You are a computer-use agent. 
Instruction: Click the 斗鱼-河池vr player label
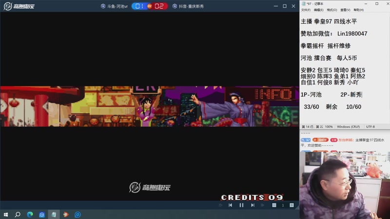pos(117,6)
